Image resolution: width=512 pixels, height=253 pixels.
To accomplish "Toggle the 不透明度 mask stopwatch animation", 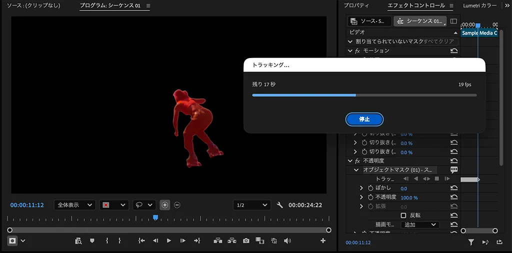I will tap(370, 197).
